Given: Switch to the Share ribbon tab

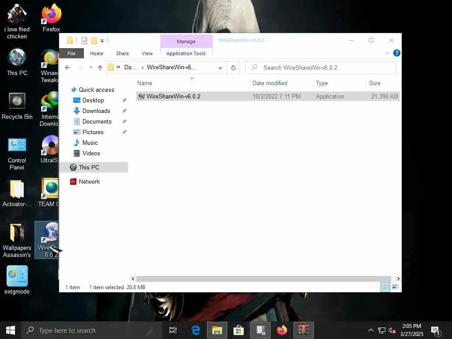Looking at the screenshot, I should (x=123, y=53).
